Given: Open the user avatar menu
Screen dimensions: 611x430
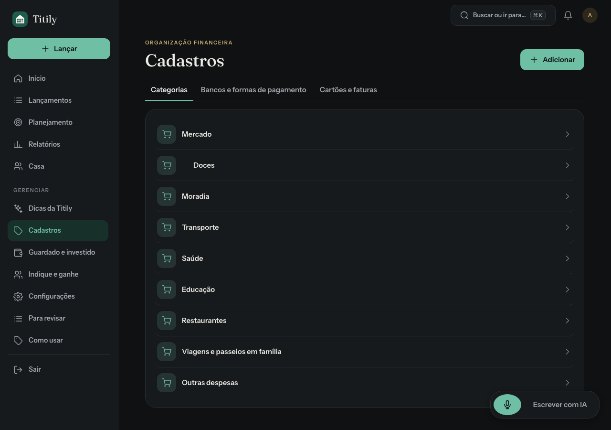Looking at the screenshot, I should click(x=590, y=15).
